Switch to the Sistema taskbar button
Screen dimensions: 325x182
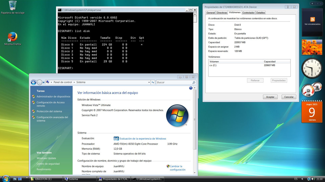79,179
